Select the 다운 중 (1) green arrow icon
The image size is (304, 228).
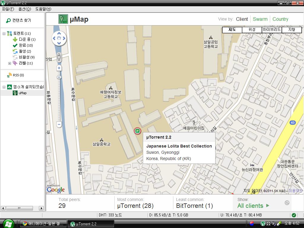pos(15,39)
